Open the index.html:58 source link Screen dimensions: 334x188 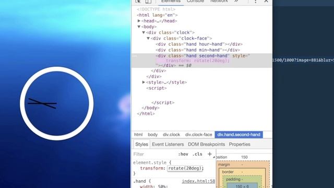[198, 181]
